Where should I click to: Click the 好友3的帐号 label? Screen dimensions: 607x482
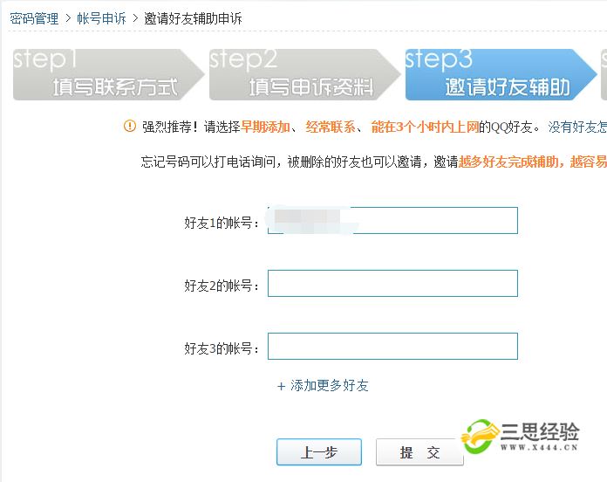tap(222, 348)
